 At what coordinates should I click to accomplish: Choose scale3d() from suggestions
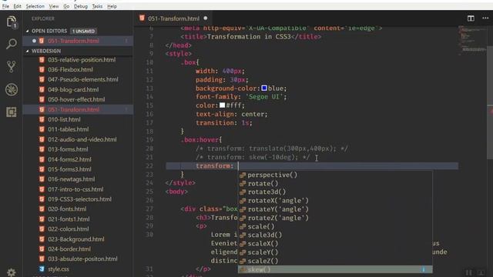tap(335, 235)
